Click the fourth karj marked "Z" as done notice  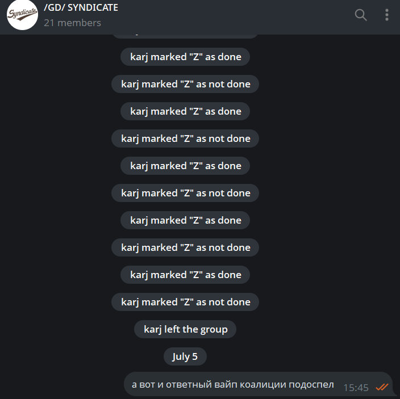click(185, 220)
